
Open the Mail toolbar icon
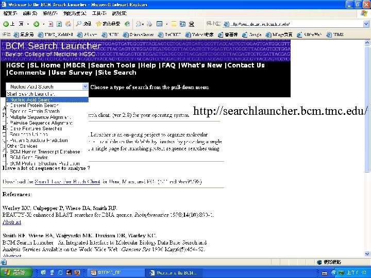click(139, 24)
